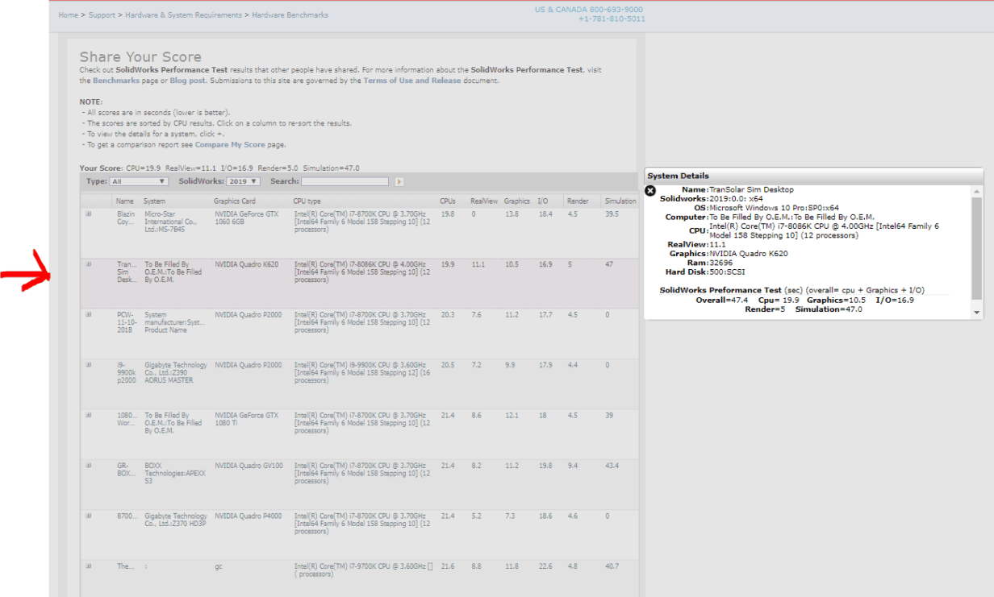Sort results by the Graphics Card column
Image resolution: width=994 pixels, height=597 pixels.
click(235, 201)
